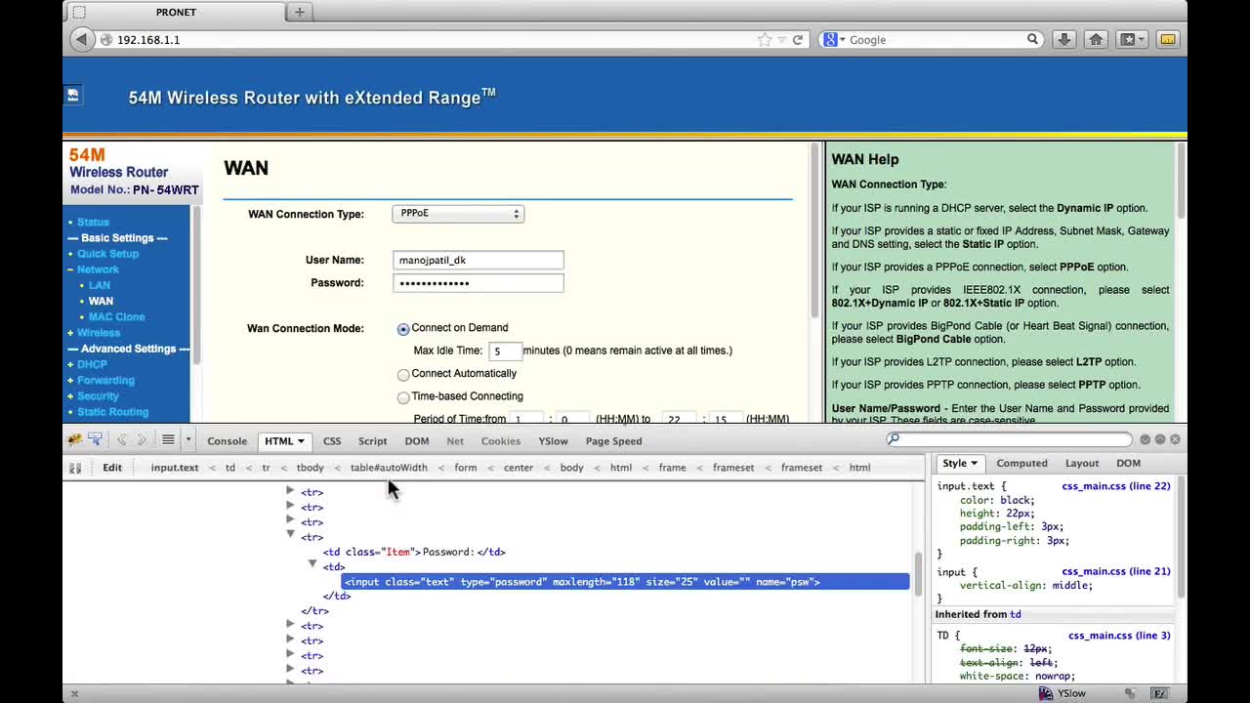Click the highlighted input class="text" line
Image resolution: width=1250 pixels, height=703 pixels.
point(625,582)
